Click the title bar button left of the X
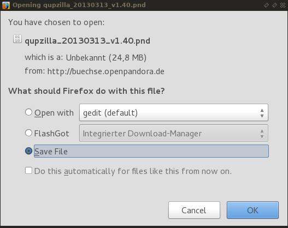This screenshot has width=288, height=228. (274, 5)
